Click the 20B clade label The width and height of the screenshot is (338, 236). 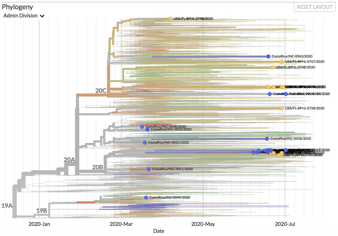[98, 167]
